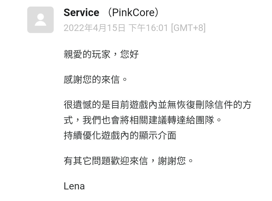
Task: Click the phrase 目前遊戲內 in the message
Action: 134,105
